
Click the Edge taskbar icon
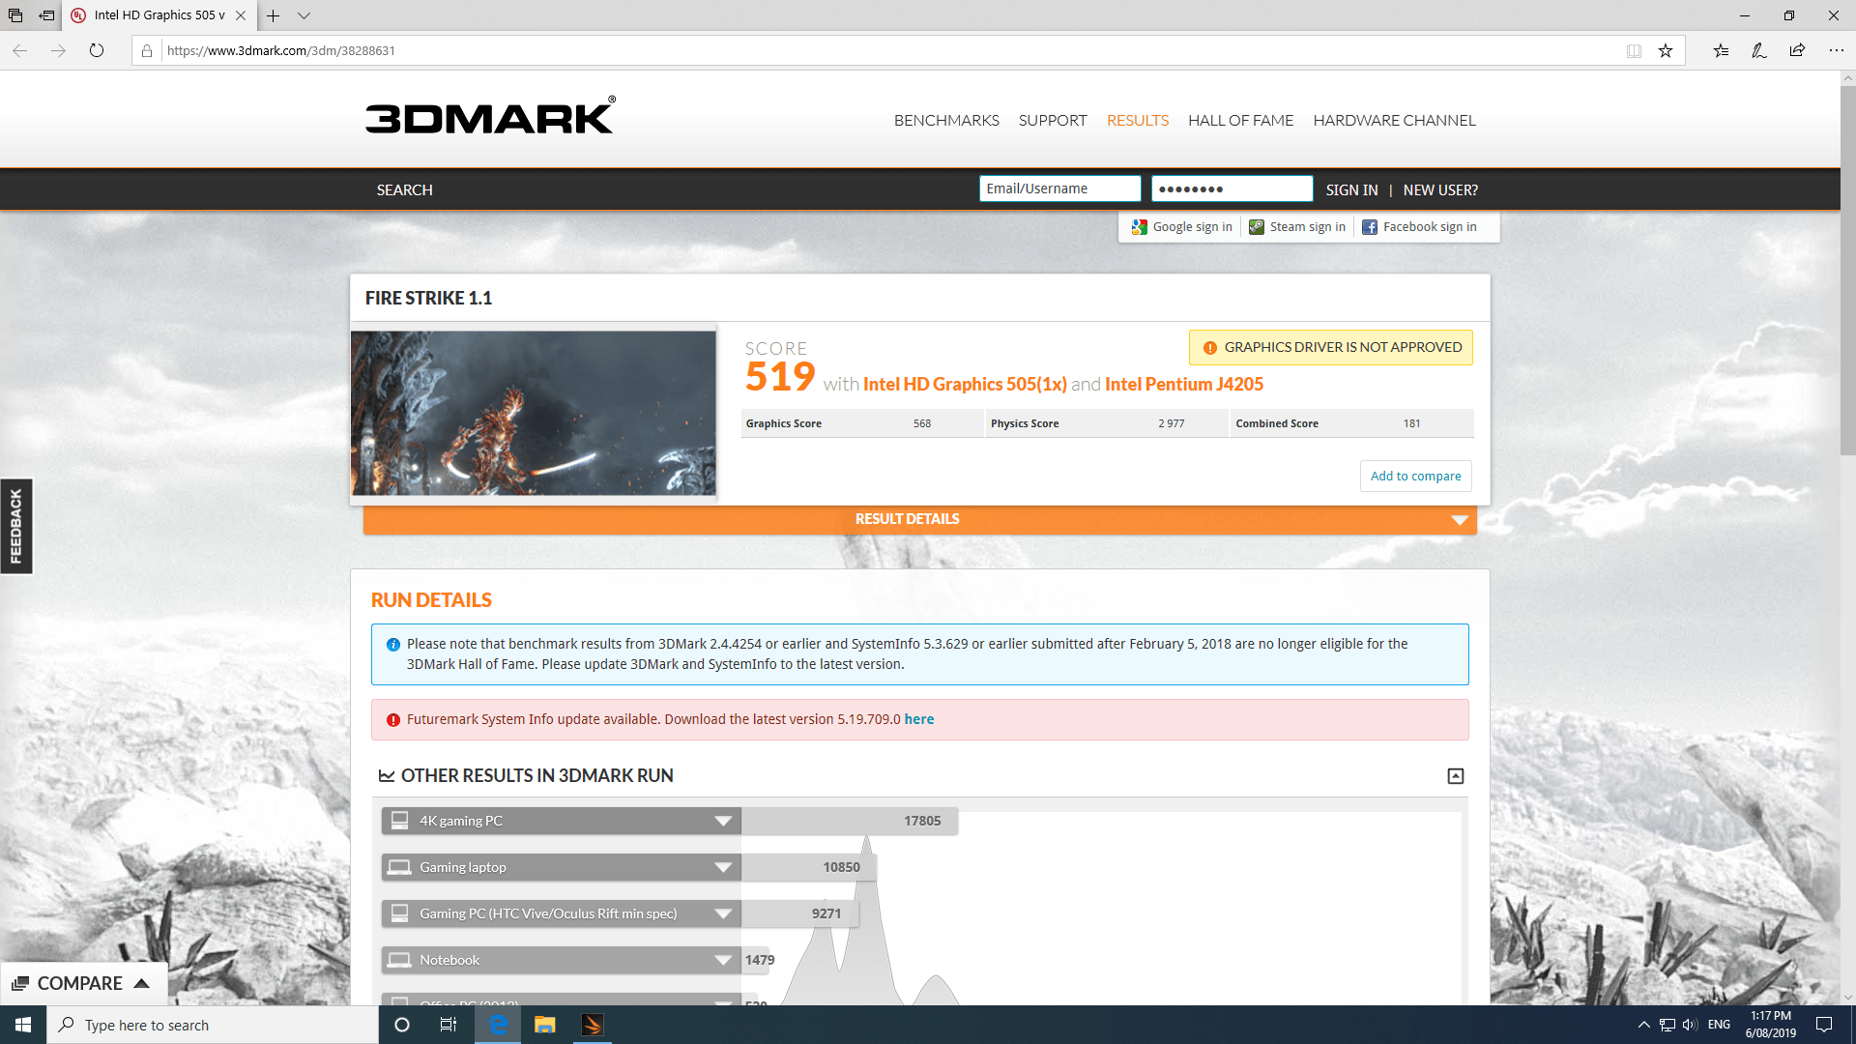pyautogui.click(x=498, y=1025)
